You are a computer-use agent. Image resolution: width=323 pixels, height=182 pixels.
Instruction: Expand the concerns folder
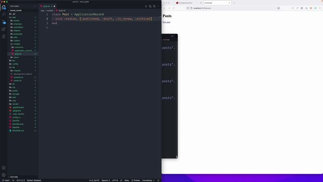coord(19,47)
